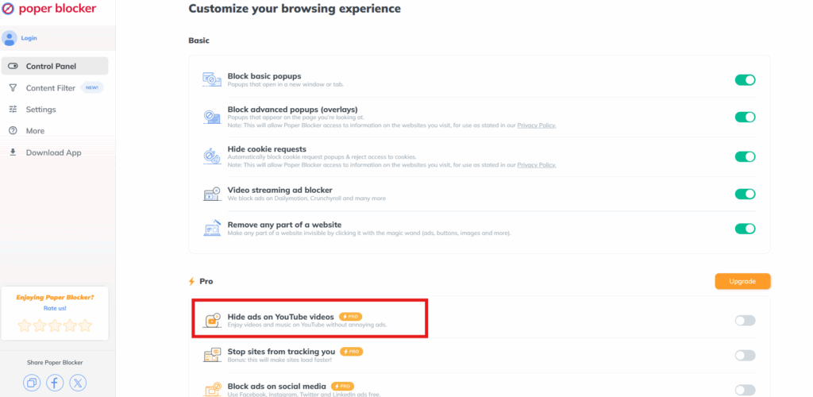Turn off Block advanced popups toggle

[745, 118]
